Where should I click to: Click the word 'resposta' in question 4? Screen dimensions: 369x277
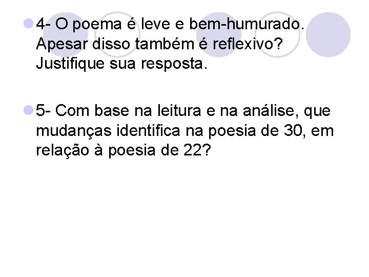[174, 65]
